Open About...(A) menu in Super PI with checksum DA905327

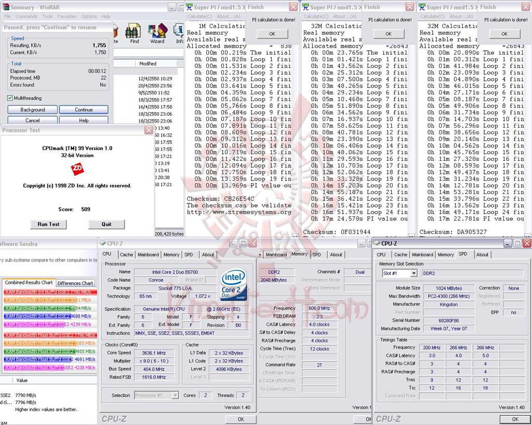point(461,16)
